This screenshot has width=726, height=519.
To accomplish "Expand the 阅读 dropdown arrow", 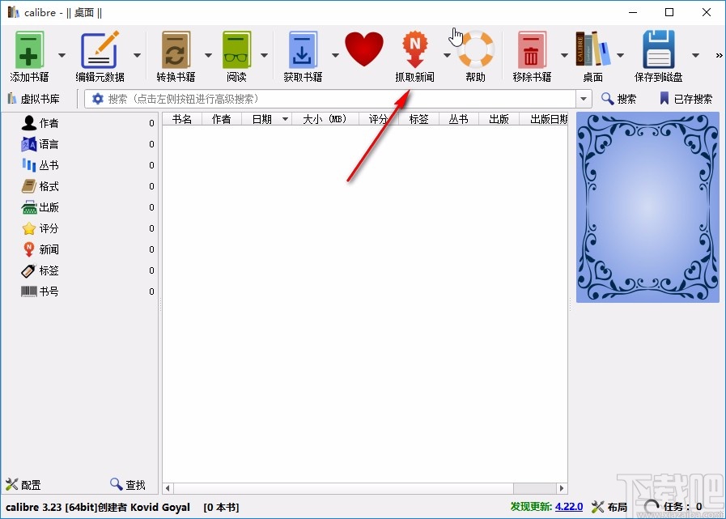I will pos(264,55).
